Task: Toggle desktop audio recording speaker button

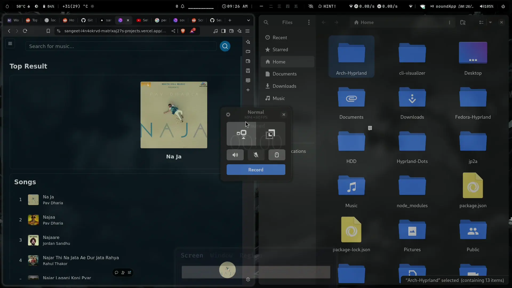Action: pos(235,155)
